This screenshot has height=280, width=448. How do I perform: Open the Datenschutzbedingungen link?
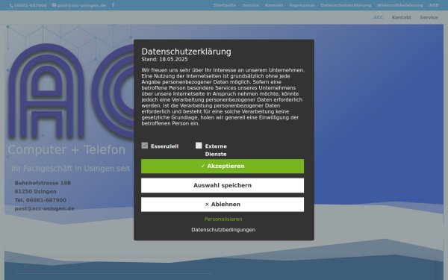tap(223, 230)
